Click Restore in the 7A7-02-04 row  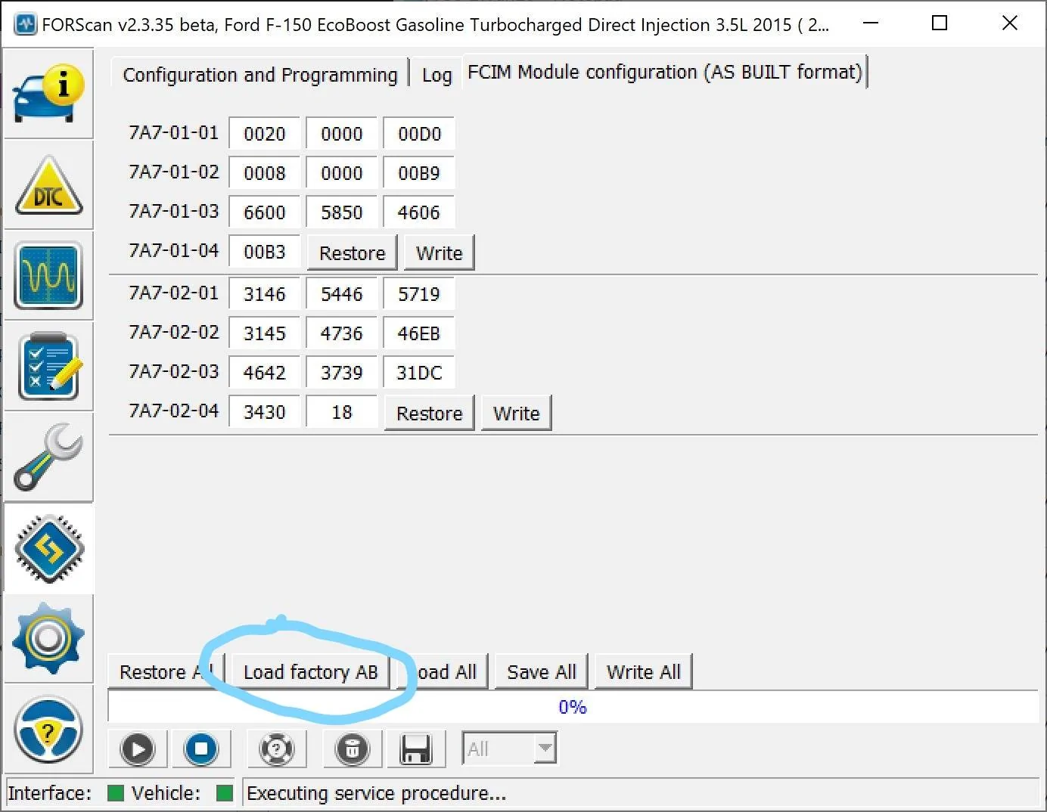(x=429, y=413)
